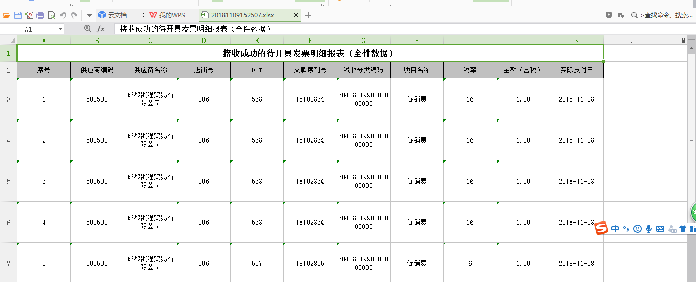Select row 1 header

click(x=8, y=53)
